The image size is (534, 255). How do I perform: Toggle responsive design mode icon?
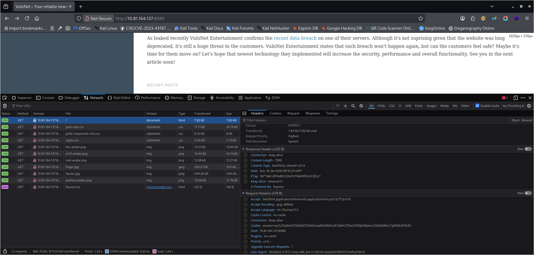(x=515, y=98)
